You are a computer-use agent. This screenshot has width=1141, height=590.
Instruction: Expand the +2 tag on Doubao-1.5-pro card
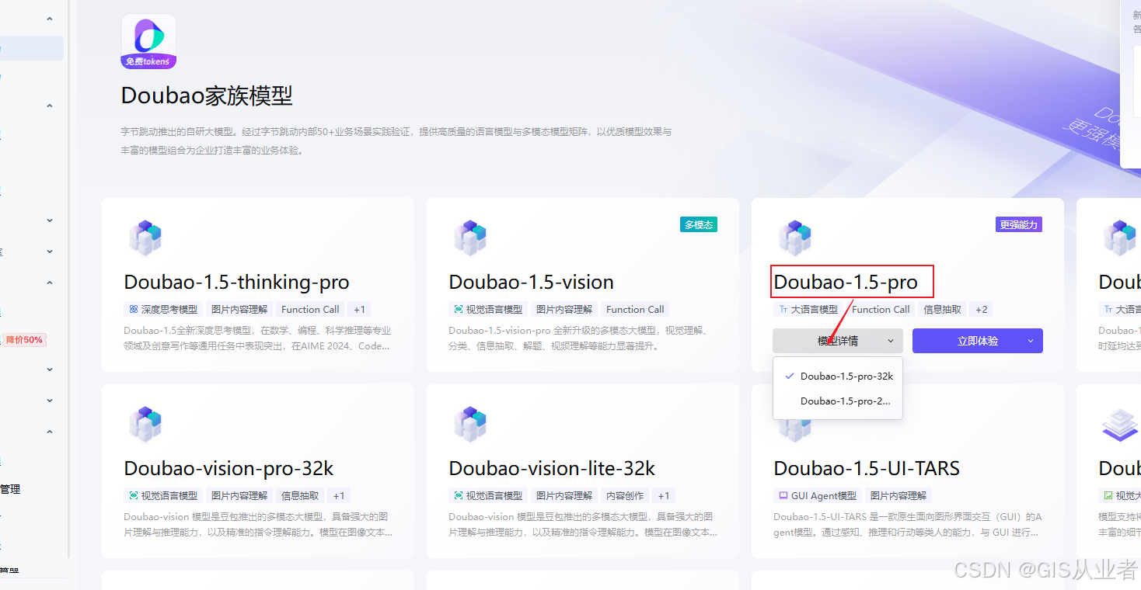coord(981,309)
